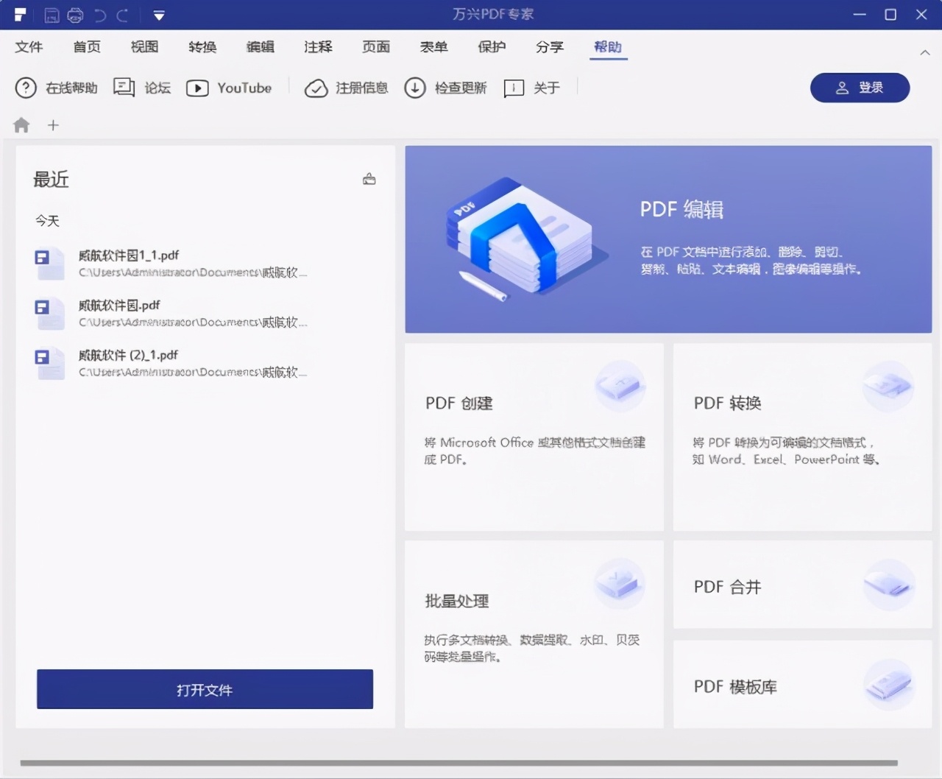Open the 文件 menu
This screenshot has width=942, height=779.
pos(29,46)
